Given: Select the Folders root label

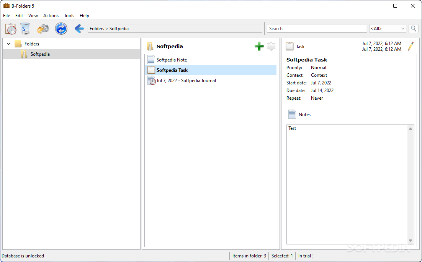Looking at the screenshot, I should click(32, 44).
